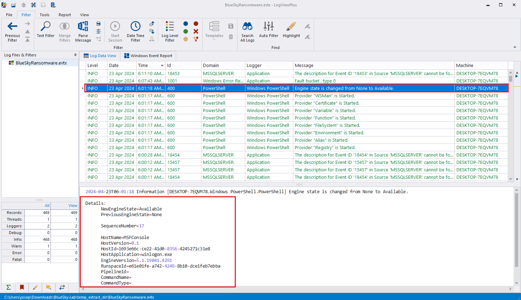Screen dimensions: 521x300
Task: Open the Tools menu tab
Action: (x=44, y=15)
